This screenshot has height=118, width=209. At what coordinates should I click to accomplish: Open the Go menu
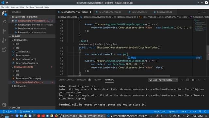coord(27,7)
